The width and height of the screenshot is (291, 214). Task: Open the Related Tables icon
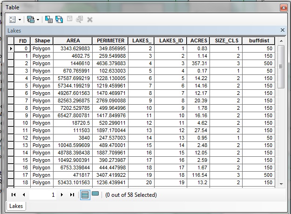31,20
